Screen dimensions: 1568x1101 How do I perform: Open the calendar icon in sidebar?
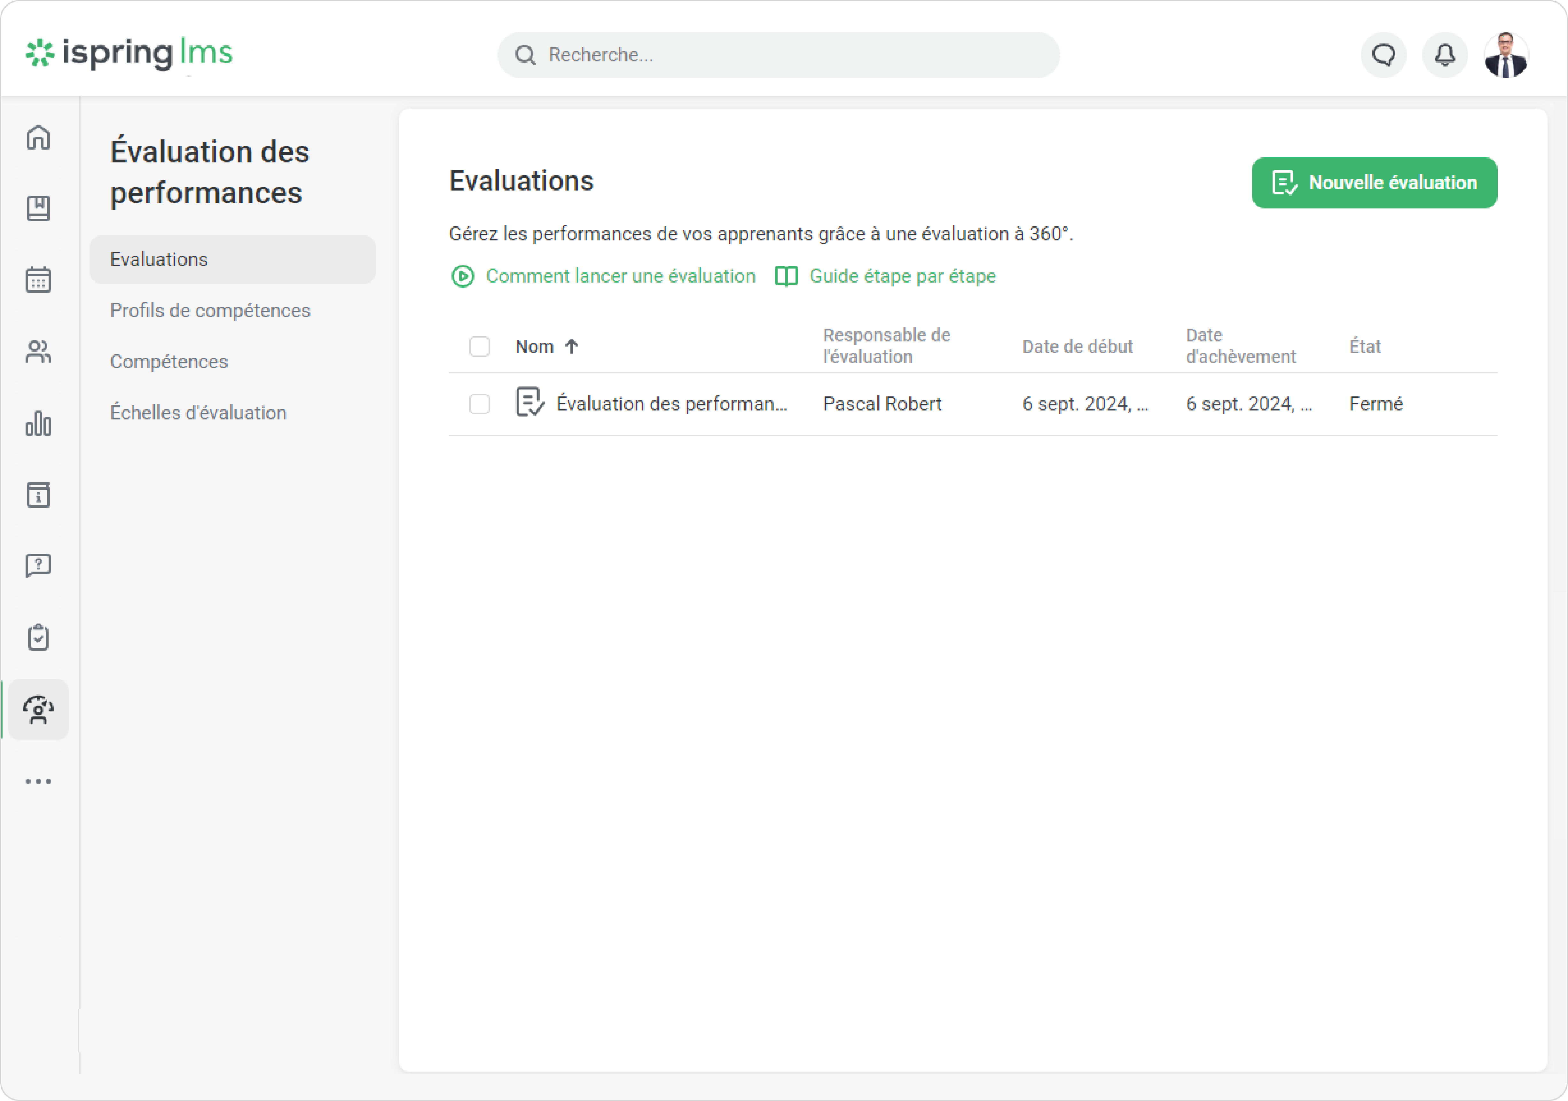[x=38, y=280]
